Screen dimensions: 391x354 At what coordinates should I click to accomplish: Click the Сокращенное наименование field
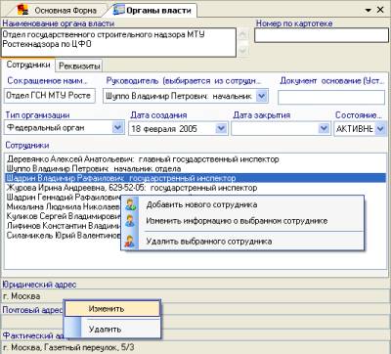[50, 96]
